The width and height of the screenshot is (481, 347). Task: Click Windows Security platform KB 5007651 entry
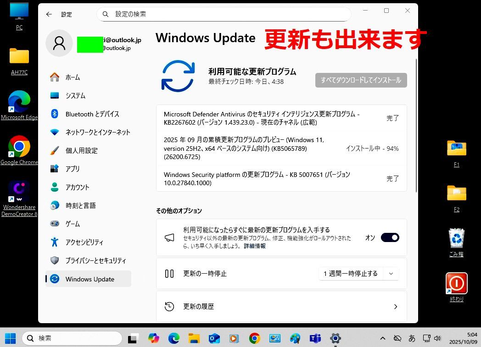pos(282,179)
